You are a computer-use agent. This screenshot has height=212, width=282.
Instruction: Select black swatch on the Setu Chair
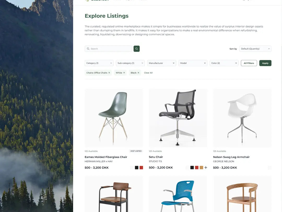(x=192, y=168)
